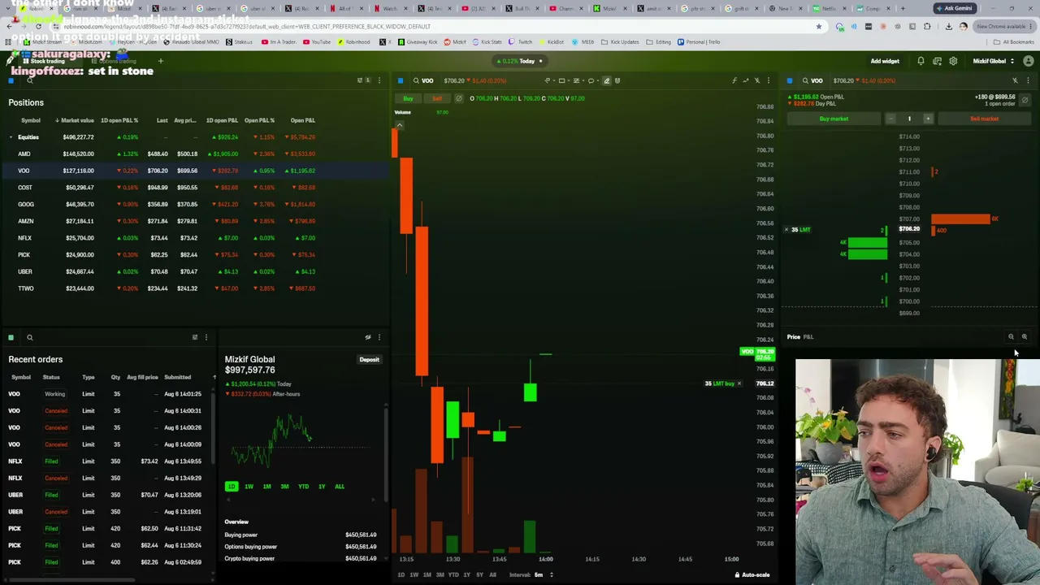This screenshot has width=1040, height=585.
Task: Open the account widget three-dot menu
Action: (x=379, y=337)
